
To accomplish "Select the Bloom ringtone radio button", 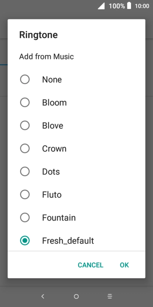I will coord(25,102).
